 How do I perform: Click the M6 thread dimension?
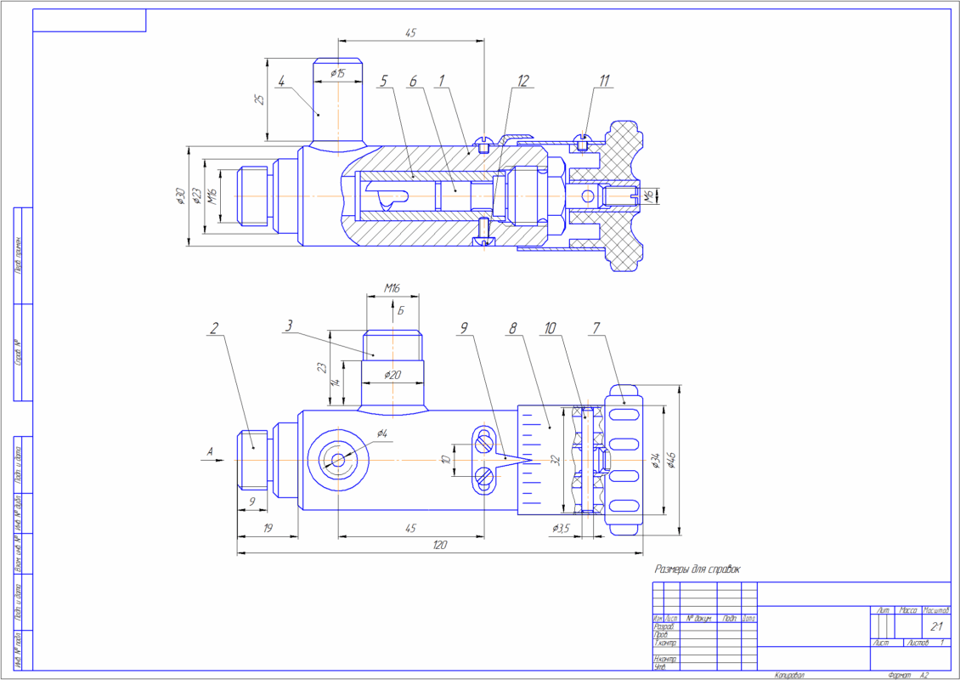(647, 195)
